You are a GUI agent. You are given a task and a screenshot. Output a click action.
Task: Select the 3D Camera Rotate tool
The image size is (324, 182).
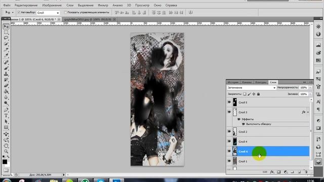click(6, 140)
